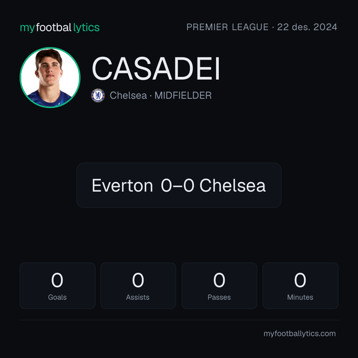Click the zero value above Minutes
Image resolution: width=358 pixels, height=358 pixels.
click(300, 280)
